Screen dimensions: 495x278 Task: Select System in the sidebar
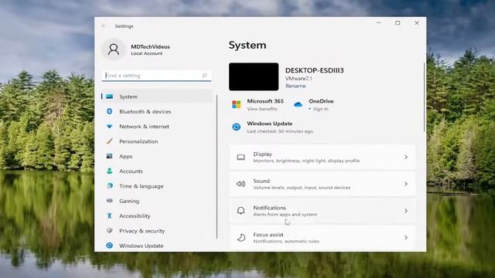(157, 97)
